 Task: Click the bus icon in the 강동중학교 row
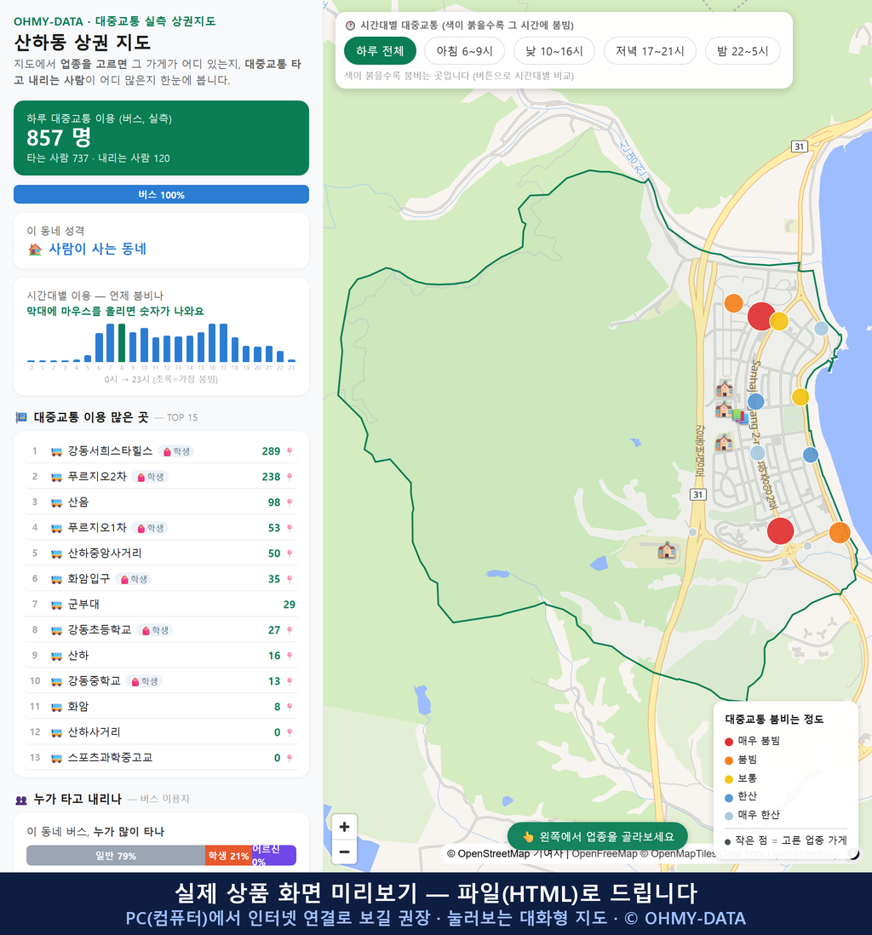point(57,681)
